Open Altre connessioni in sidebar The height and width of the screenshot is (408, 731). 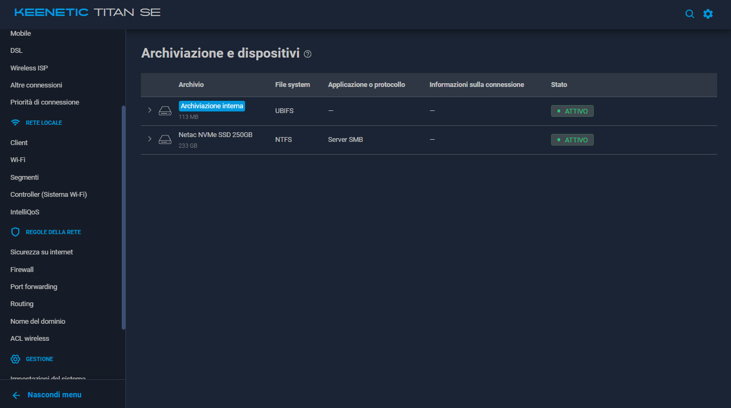[x=36, y=85]
